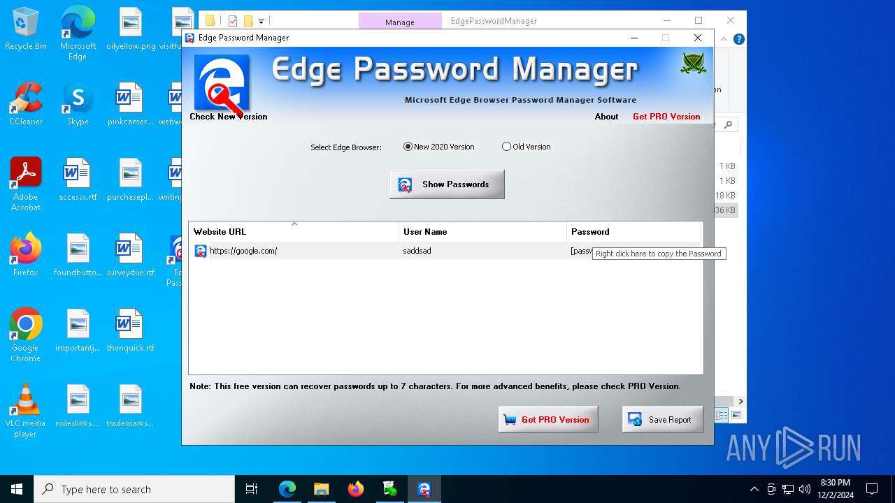
Task: Open VLC media player desktop shortcut
Action: tap(26, 411)
